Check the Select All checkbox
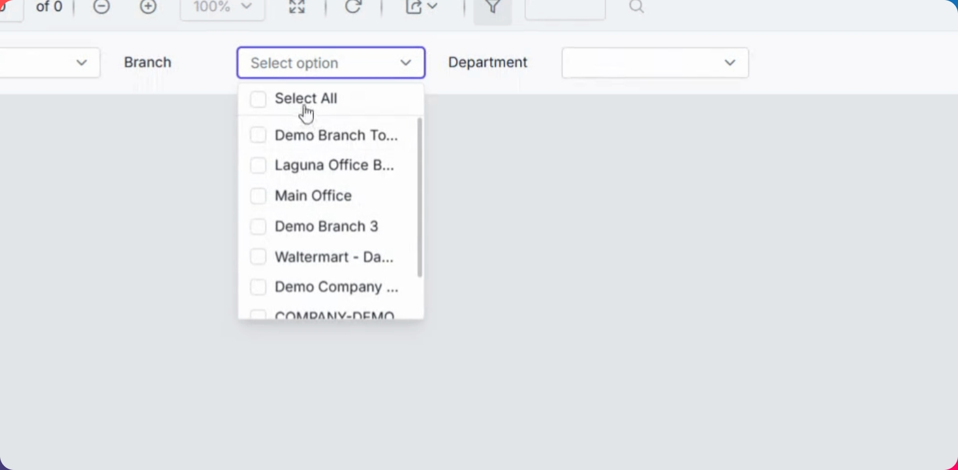958x470 pixels. [x=258, y=99]
